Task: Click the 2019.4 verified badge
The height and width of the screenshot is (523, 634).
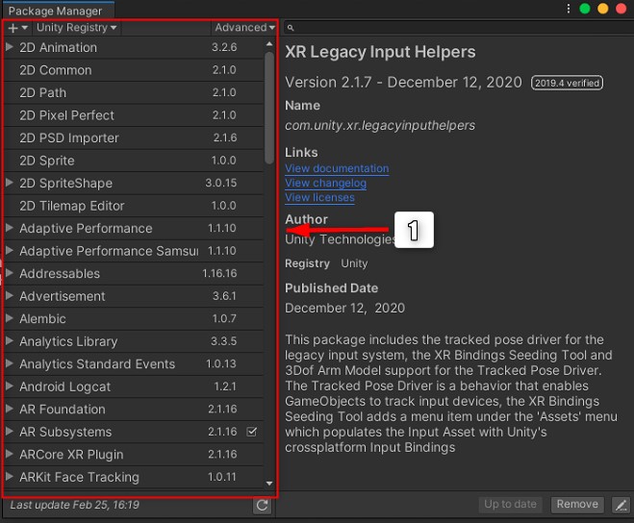Action: [x=567, y=83]
